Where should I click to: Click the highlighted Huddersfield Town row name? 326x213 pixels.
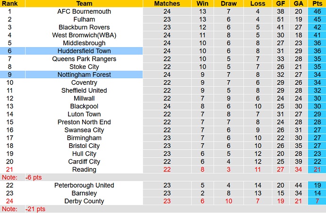tap(84, 51)
